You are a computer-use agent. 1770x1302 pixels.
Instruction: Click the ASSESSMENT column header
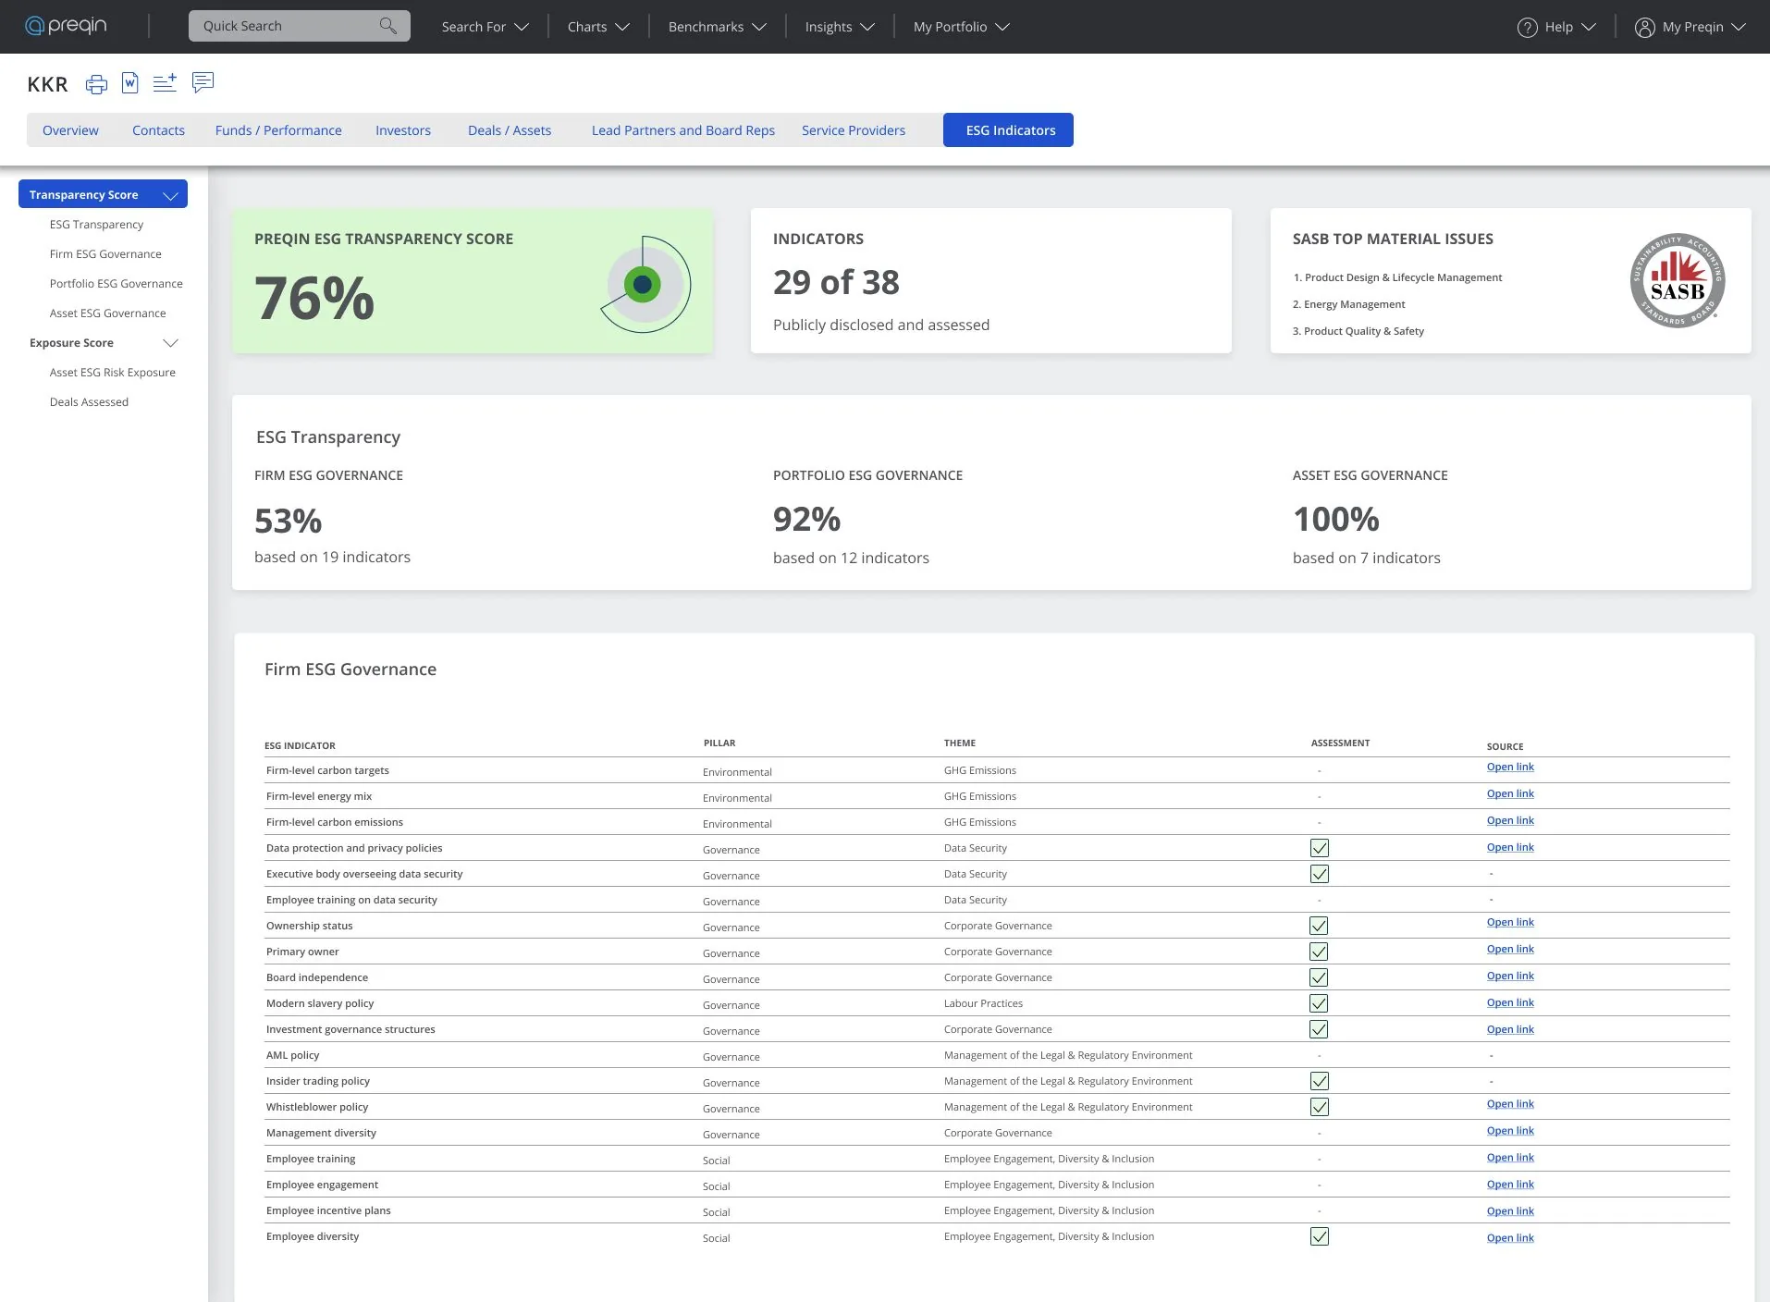(x=1340, y=743)
